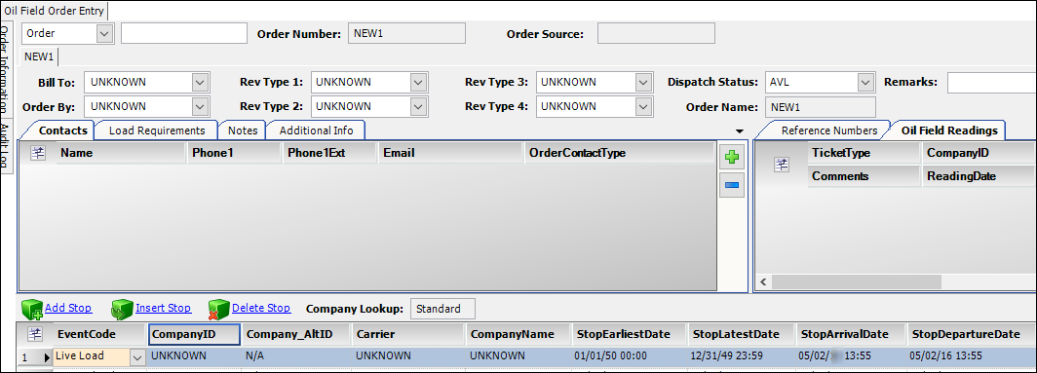This screenshot has width=1037, height=373.
Task: Open the Rev Type 3 dropdown
Action: 643,82
